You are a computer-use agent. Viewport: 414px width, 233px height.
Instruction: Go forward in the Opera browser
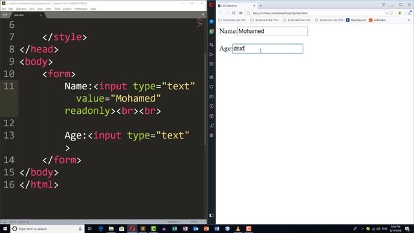tap(226, 13)
